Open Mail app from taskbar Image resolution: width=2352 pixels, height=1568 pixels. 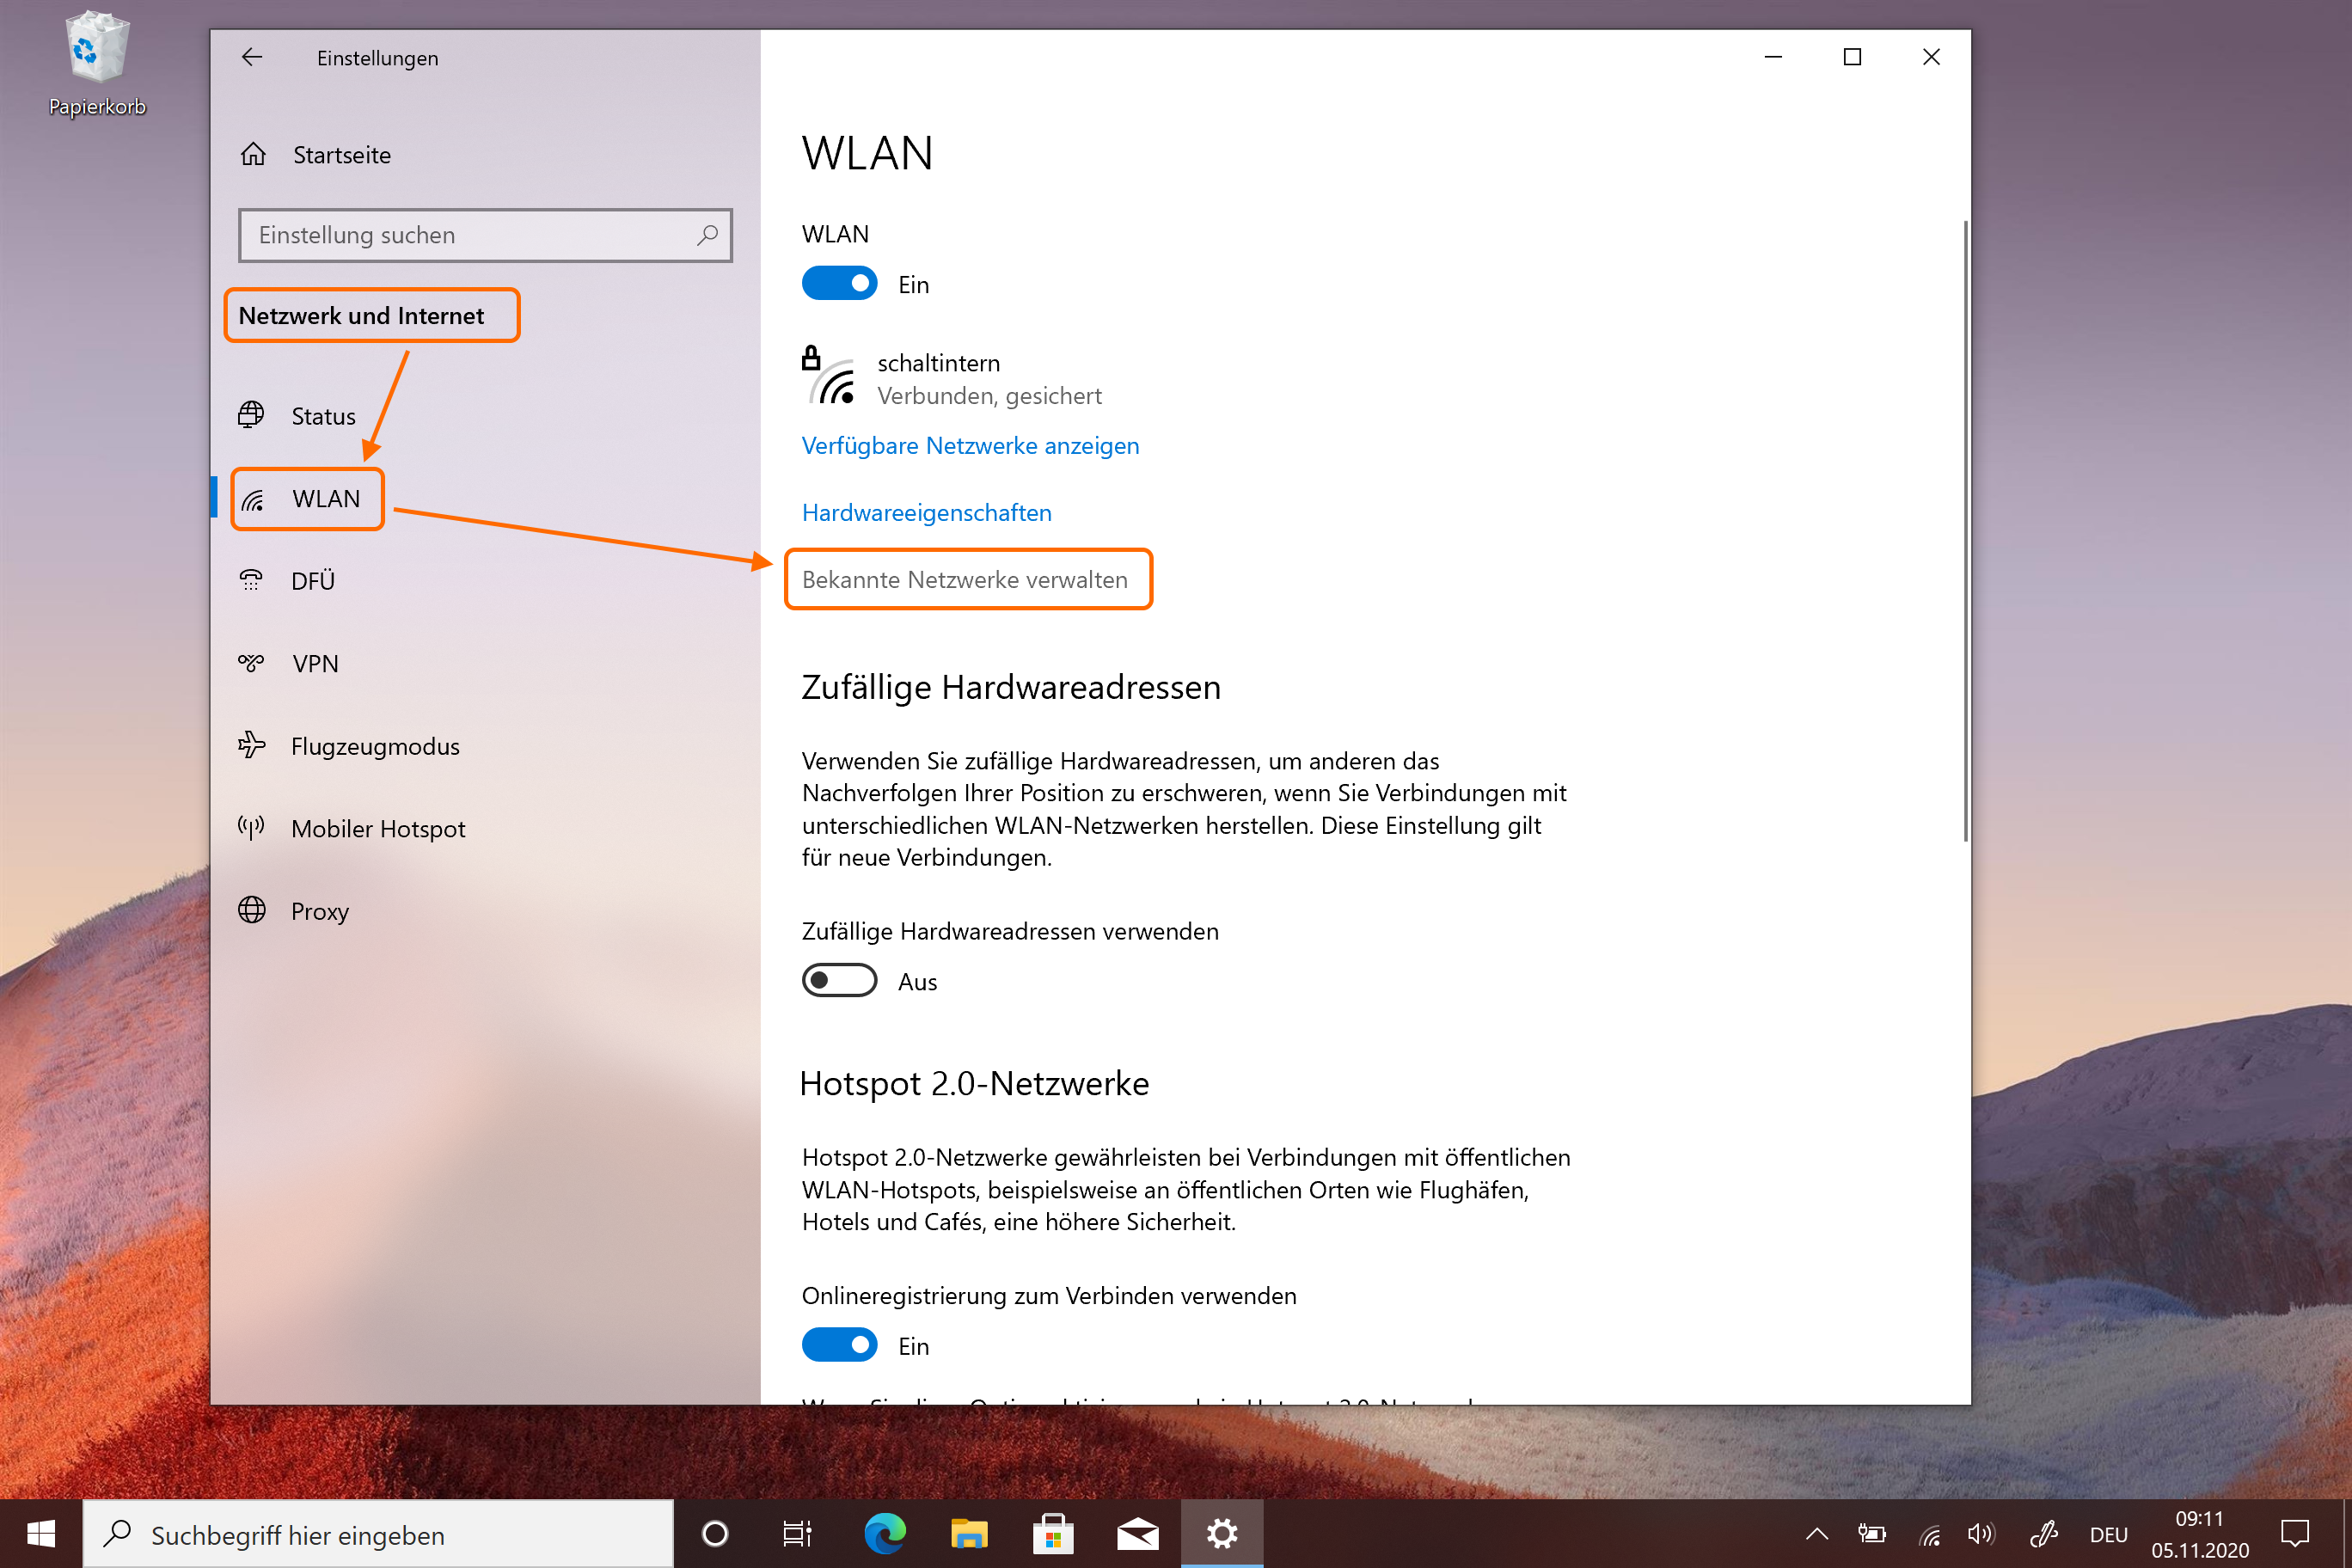point(1137,1533)
